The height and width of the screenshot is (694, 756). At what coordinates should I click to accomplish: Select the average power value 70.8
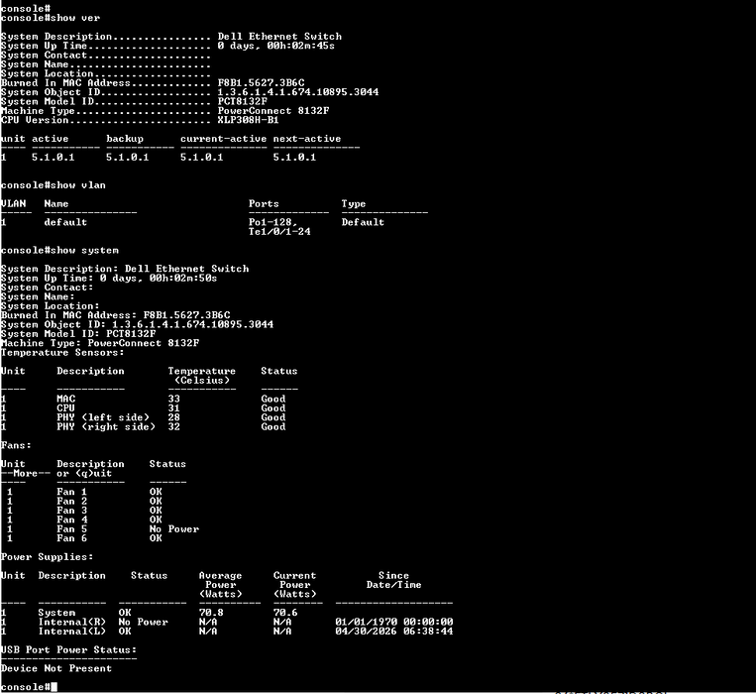211,613
